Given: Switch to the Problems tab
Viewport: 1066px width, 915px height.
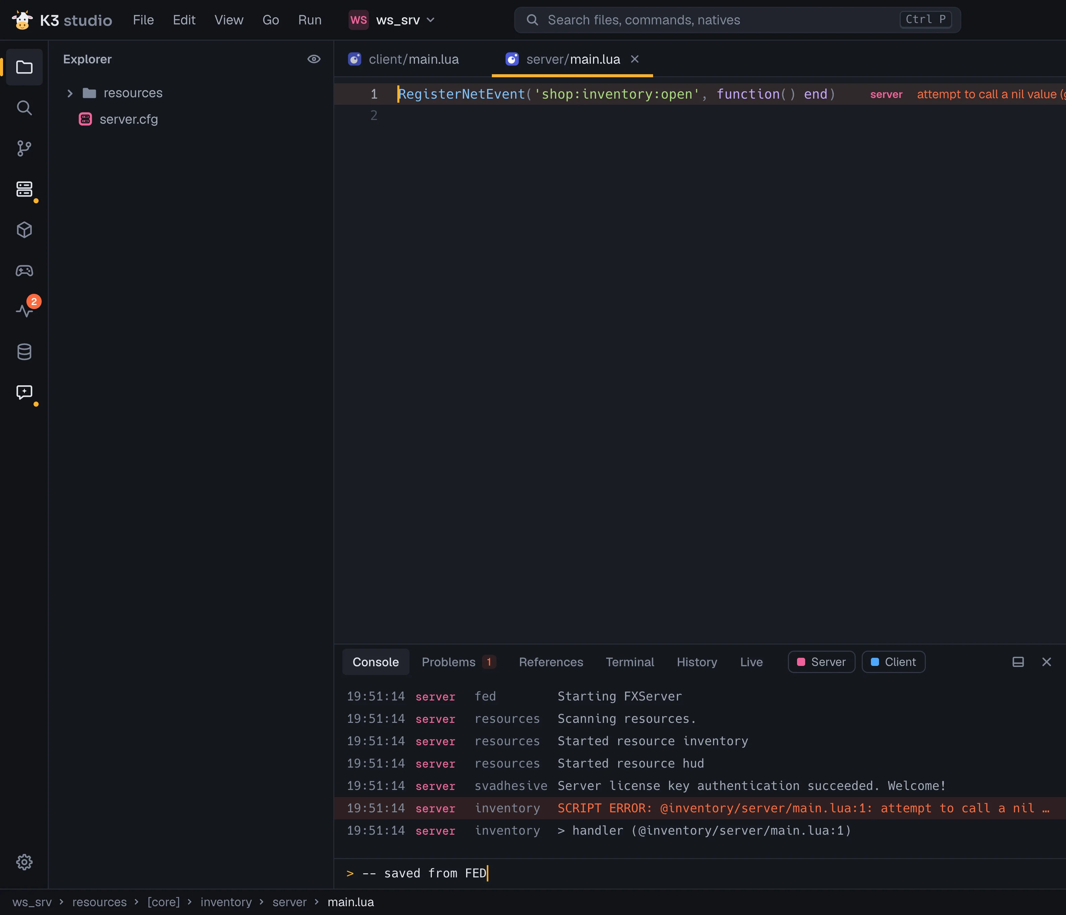Looking at the screenshot, I should (458, 662).
